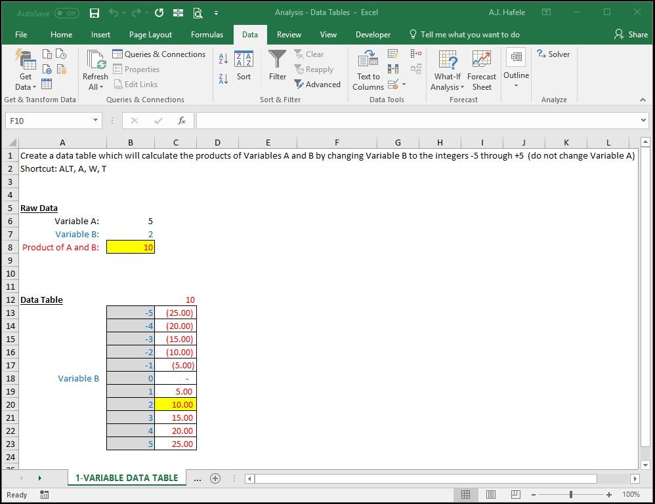
Task: Open the File tab
Action: 21,35
